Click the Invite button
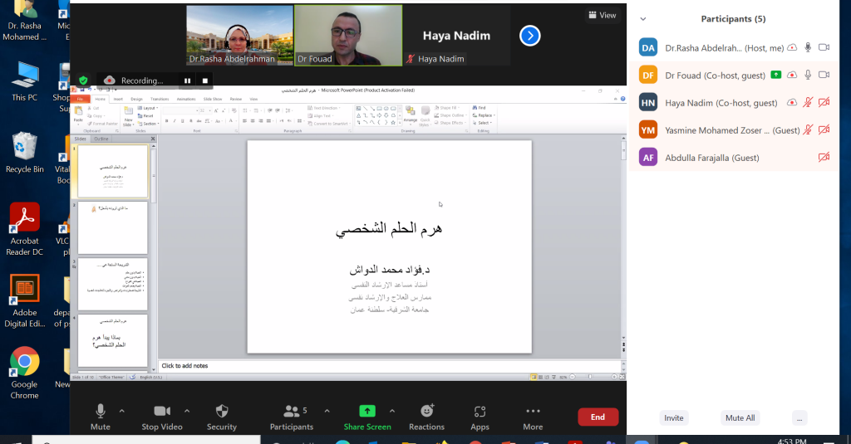 point(674,418)
